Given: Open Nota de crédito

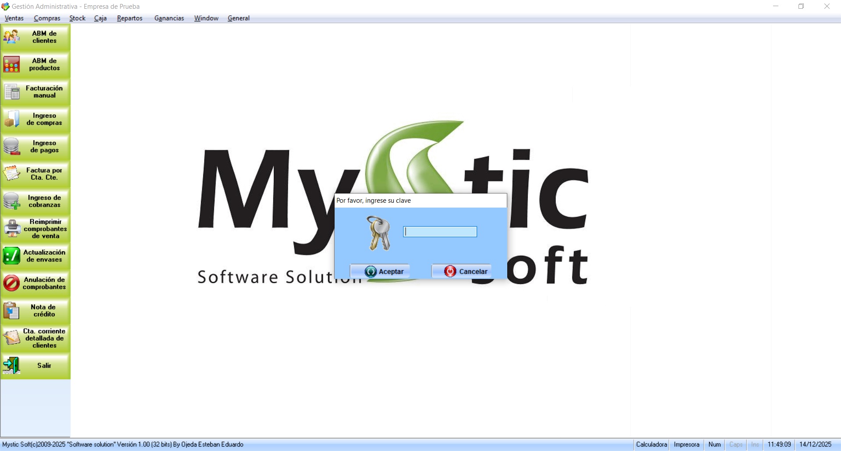Looking at the screenshot, I should [x=35, y=311].
